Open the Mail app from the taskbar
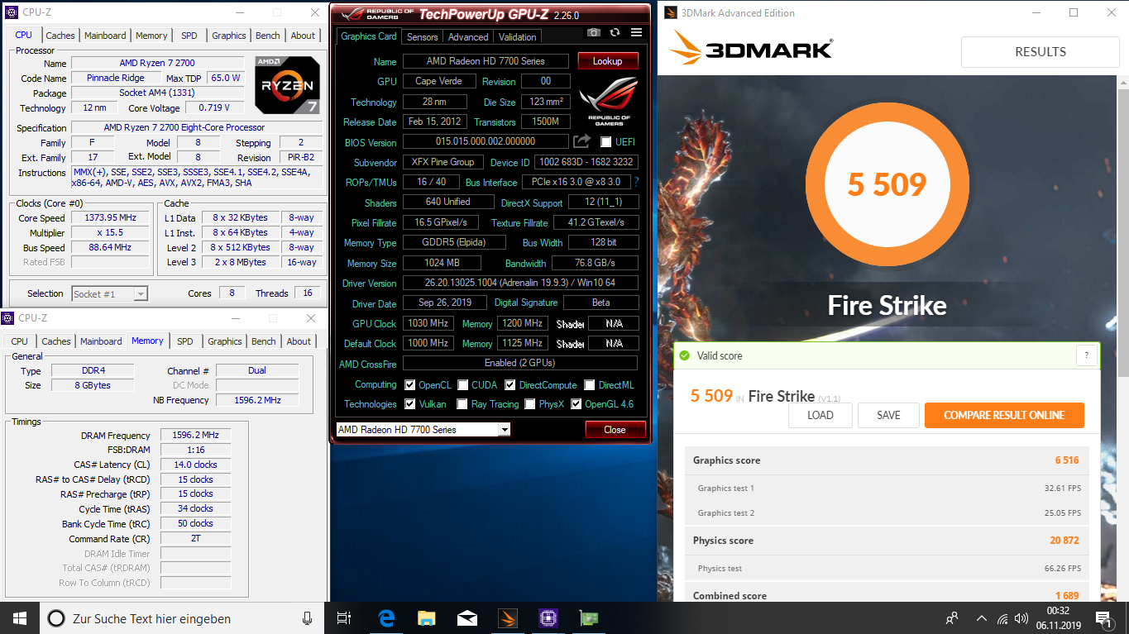 coord(467,617)
